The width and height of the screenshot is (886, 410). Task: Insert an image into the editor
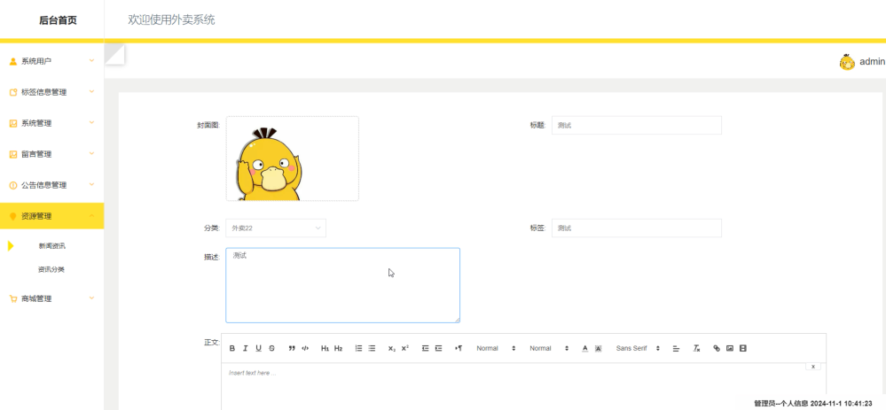point(730,349)
